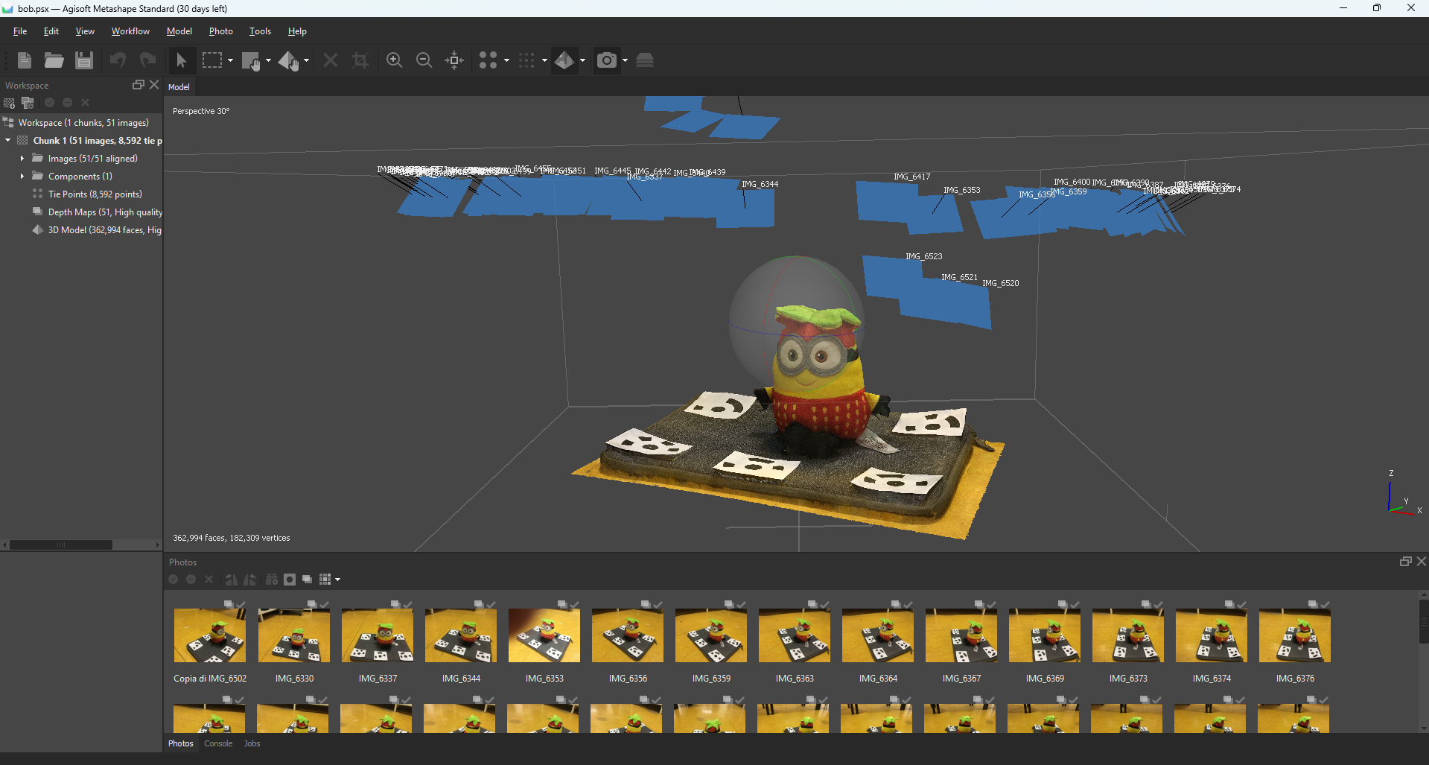The width and height of the screenshot is (1429, 765).
Task: Click the Zoom In magnifier icon
Action: coord(394,60)
